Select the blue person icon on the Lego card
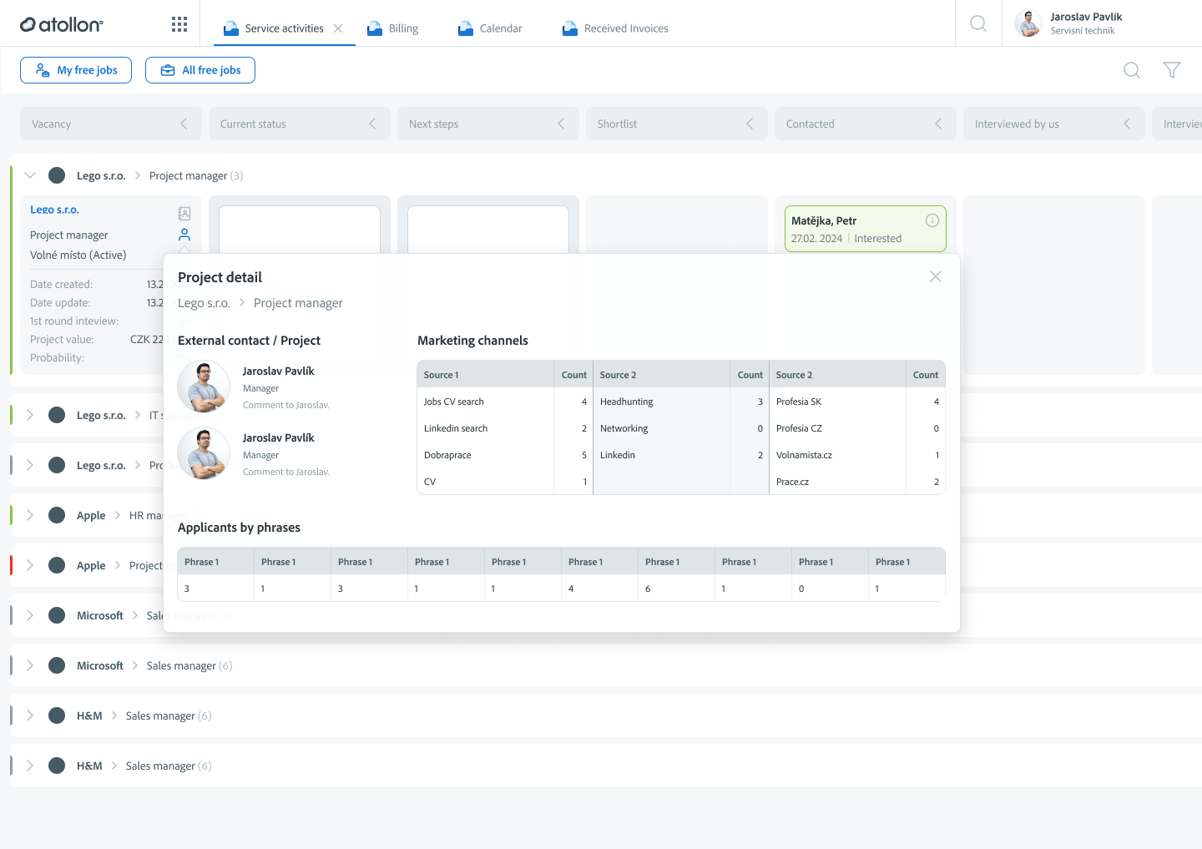 184,235
